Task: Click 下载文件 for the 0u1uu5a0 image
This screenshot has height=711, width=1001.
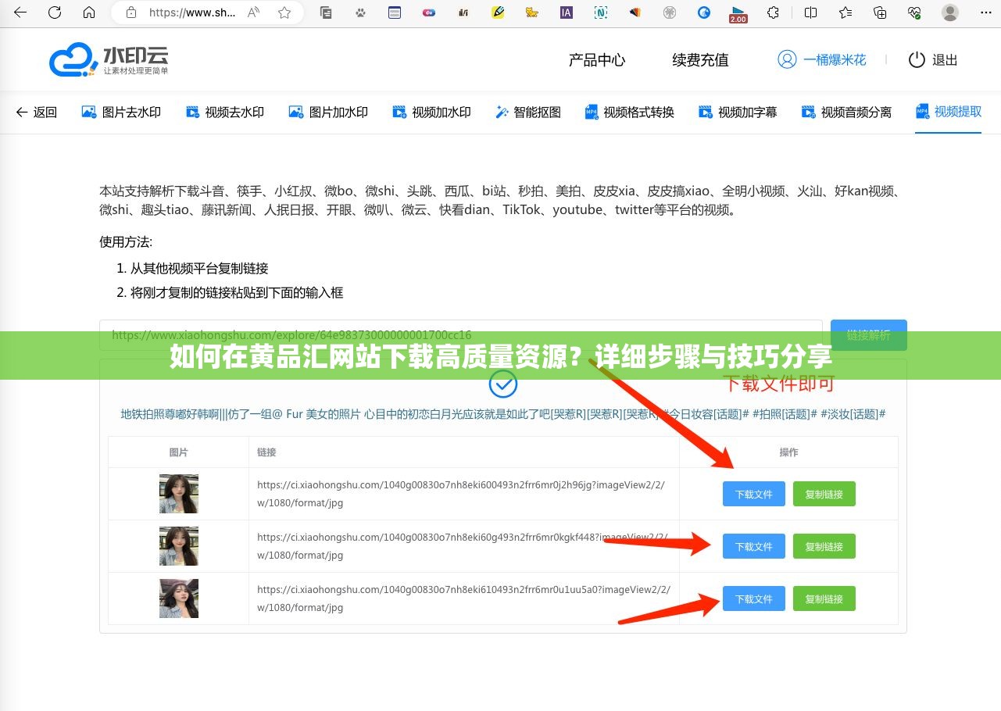Action: (x=753, y=598)
